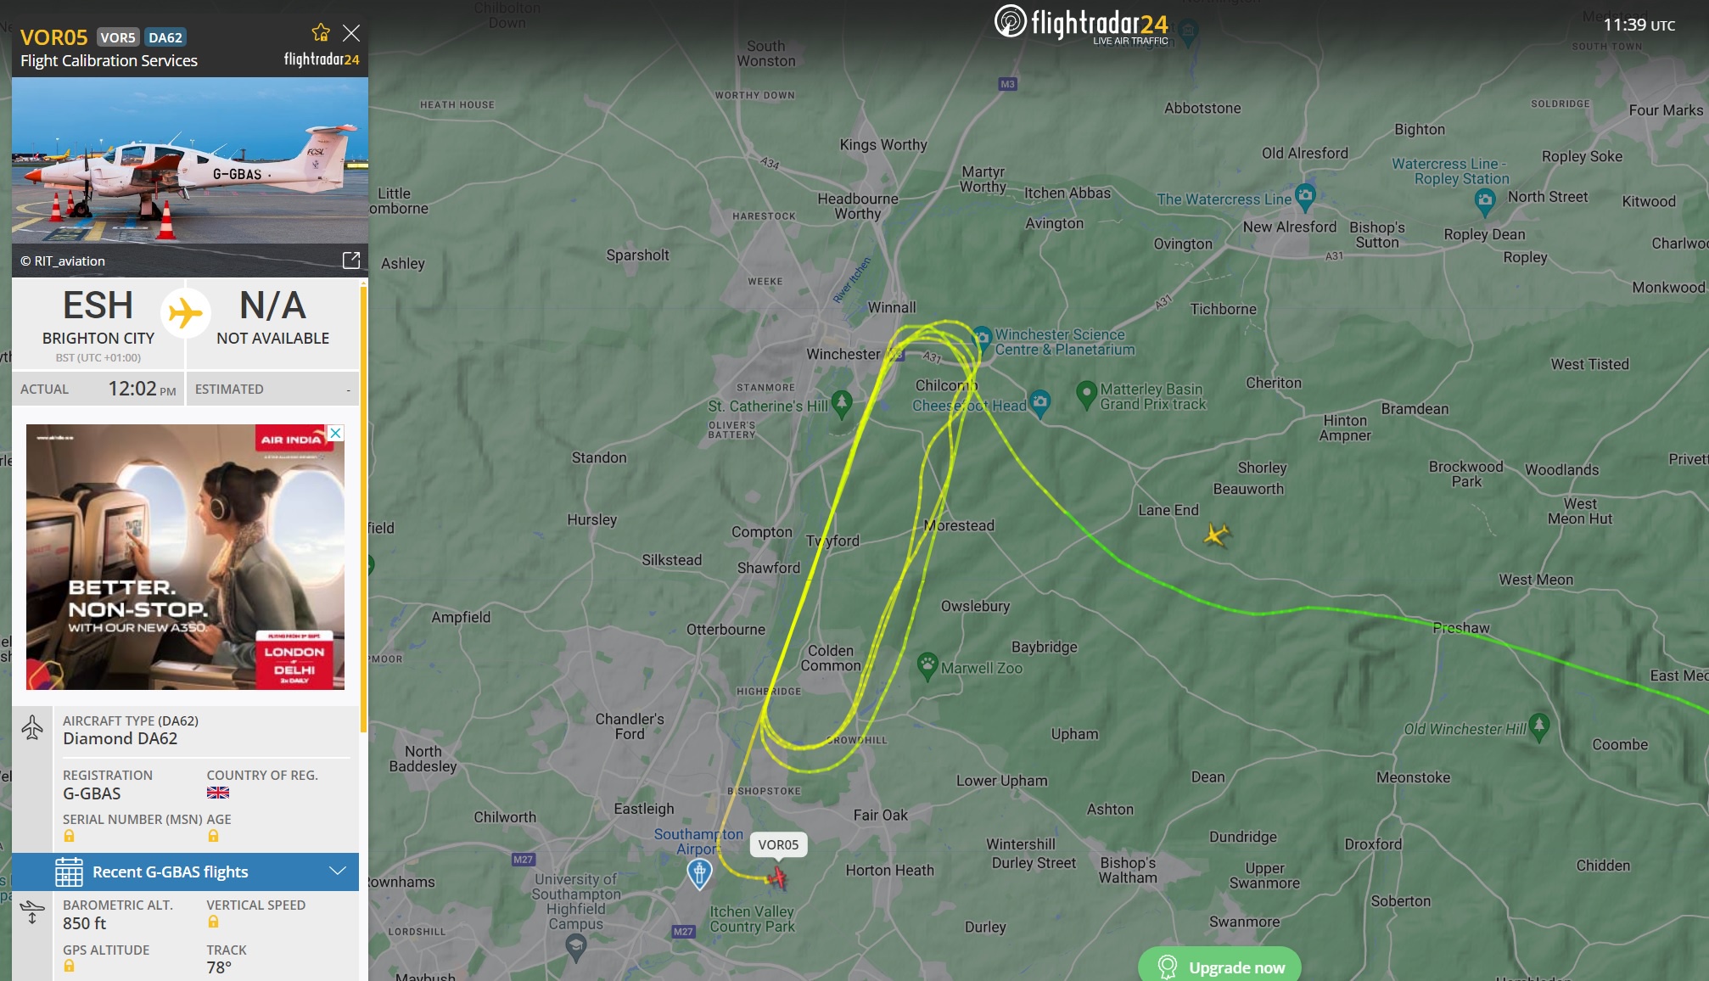
Task: Close the VOR05 flight details panel
Action: pyautogui.click(x=351, y=33)
